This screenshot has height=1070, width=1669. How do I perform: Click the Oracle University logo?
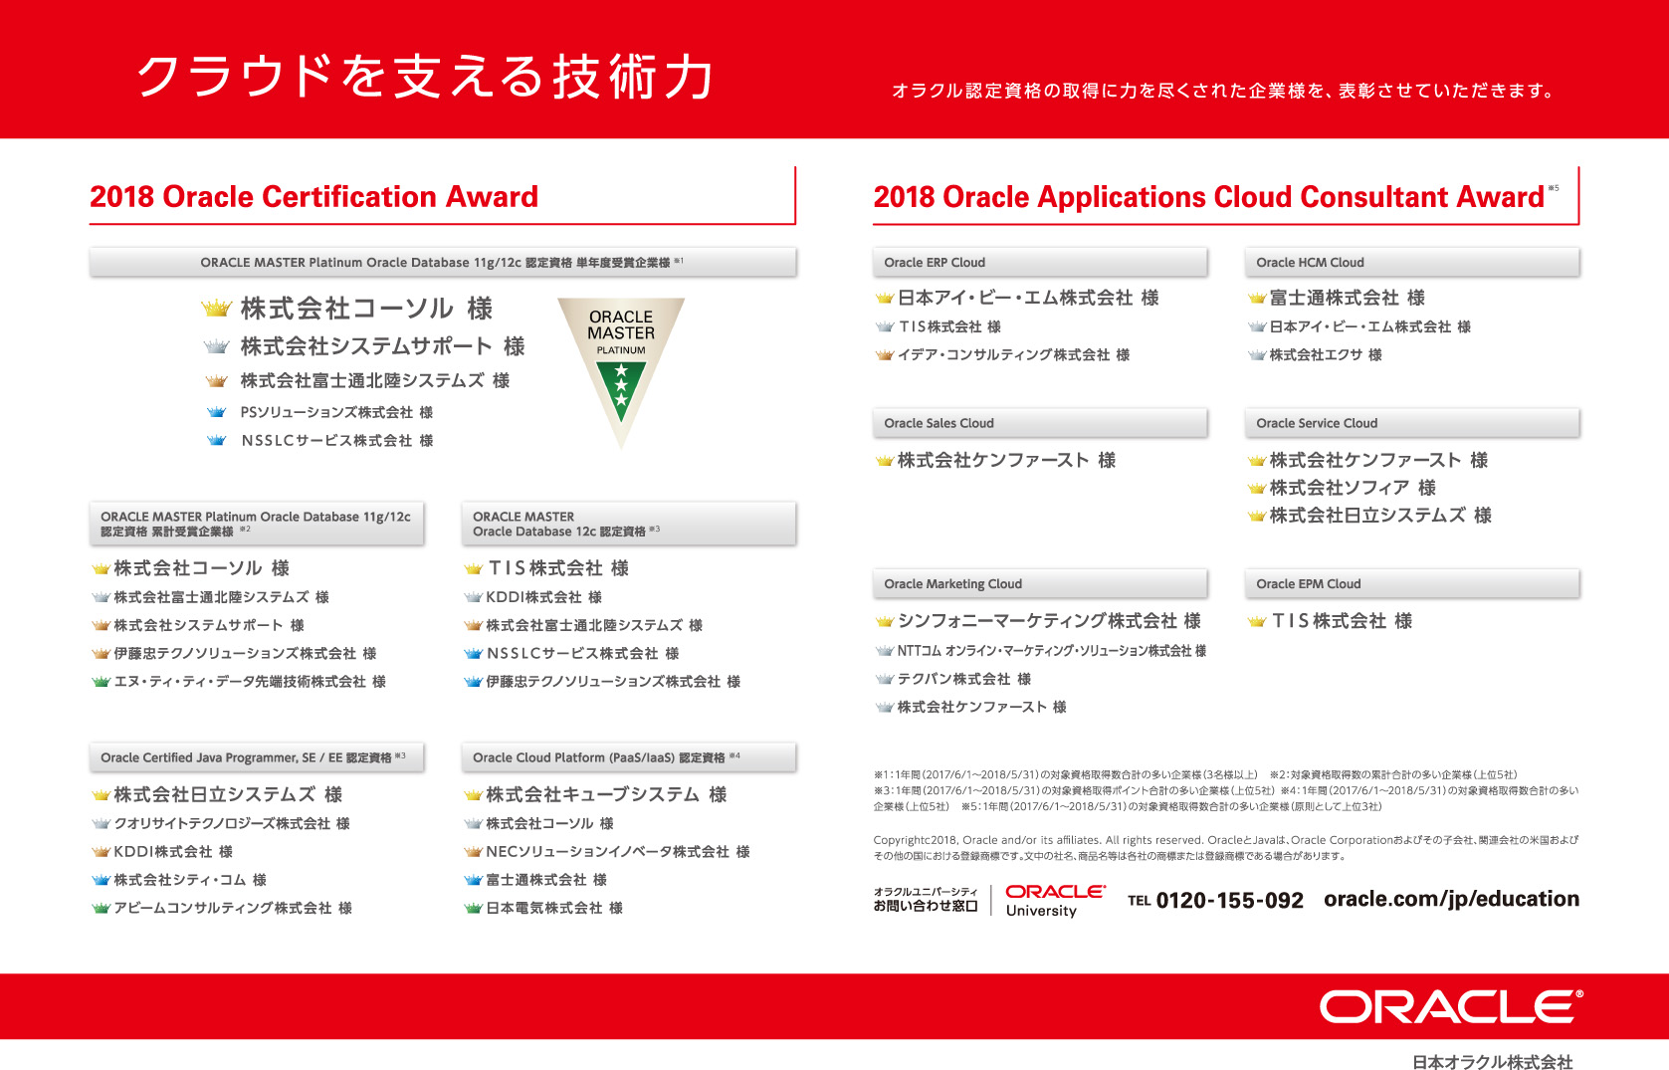(1055, 900)
